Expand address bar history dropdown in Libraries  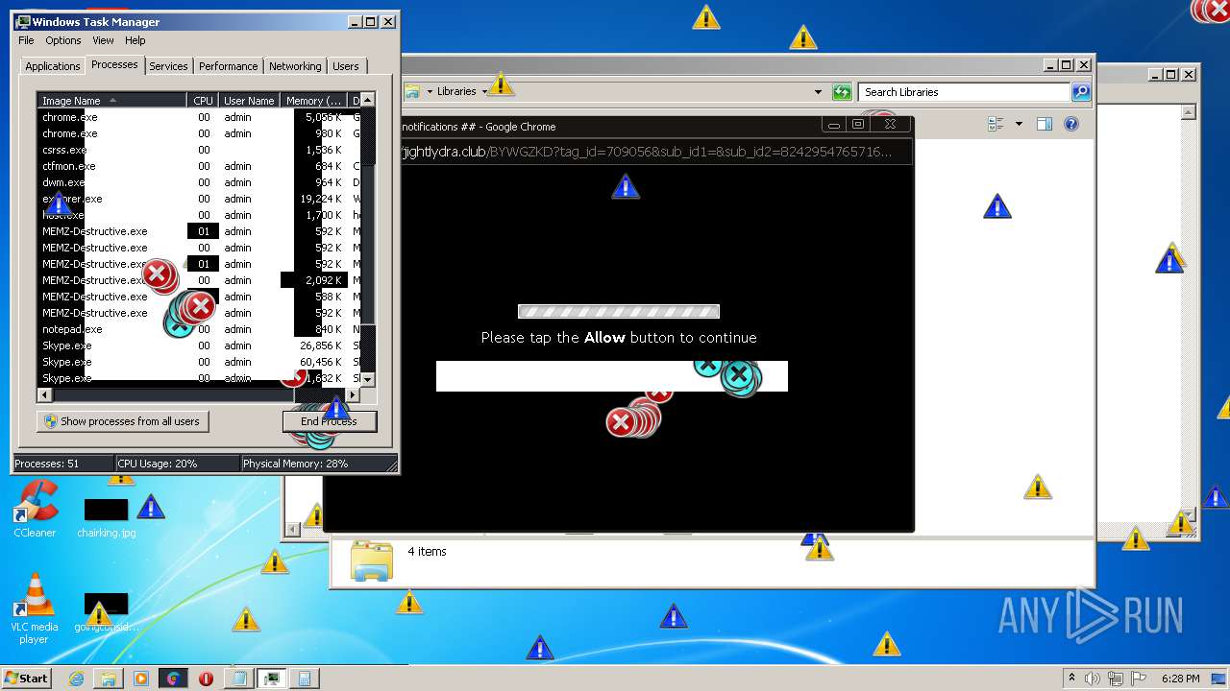[818, 92]
